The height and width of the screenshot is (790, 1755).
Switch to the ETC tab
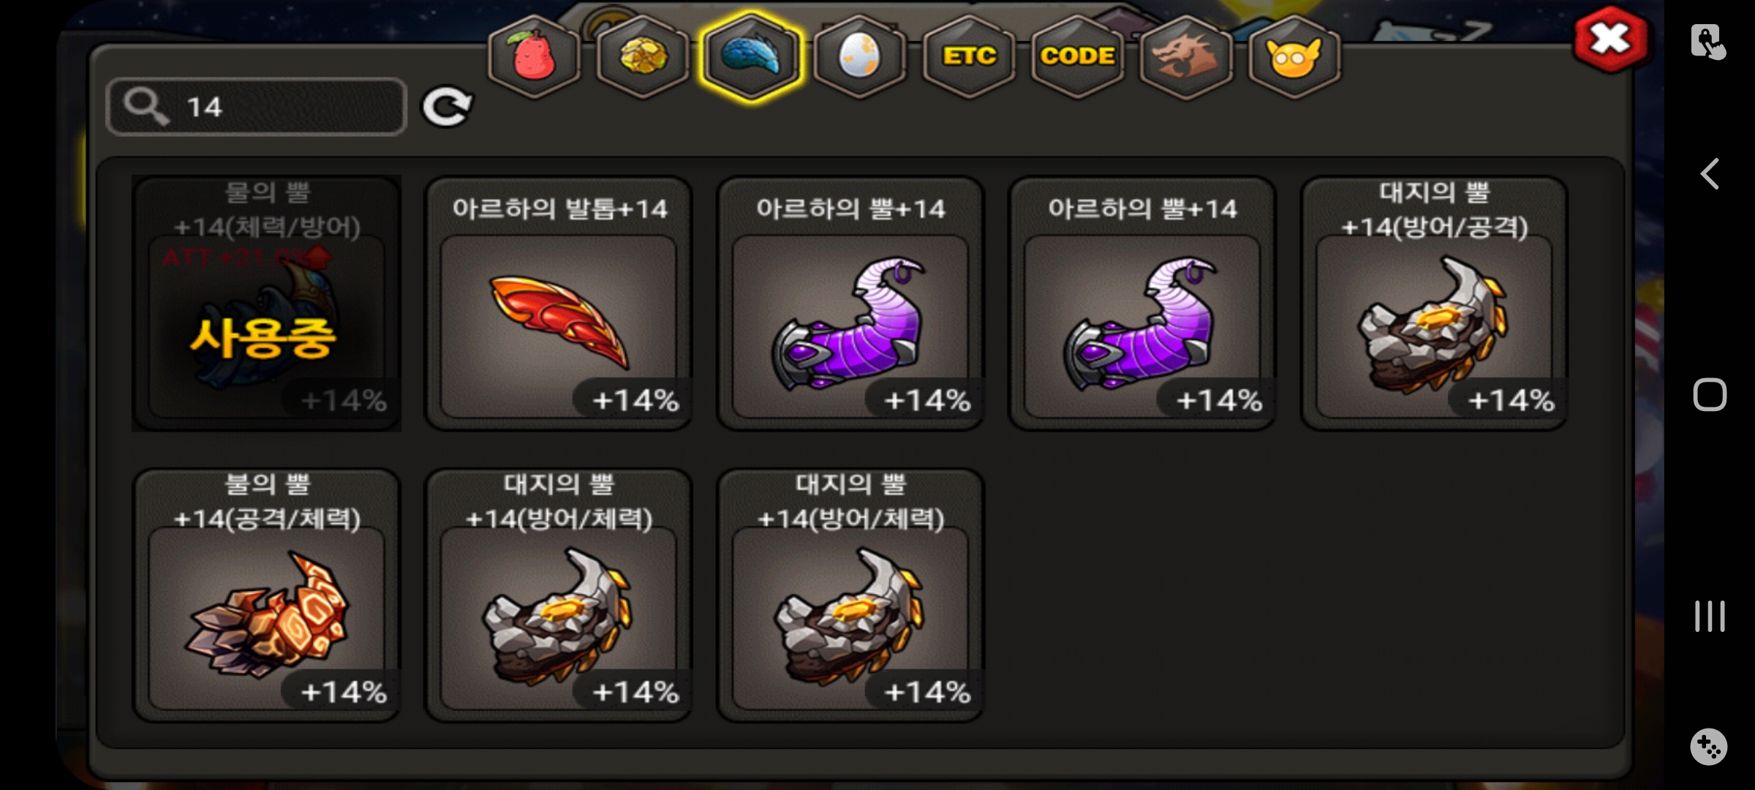969,57
